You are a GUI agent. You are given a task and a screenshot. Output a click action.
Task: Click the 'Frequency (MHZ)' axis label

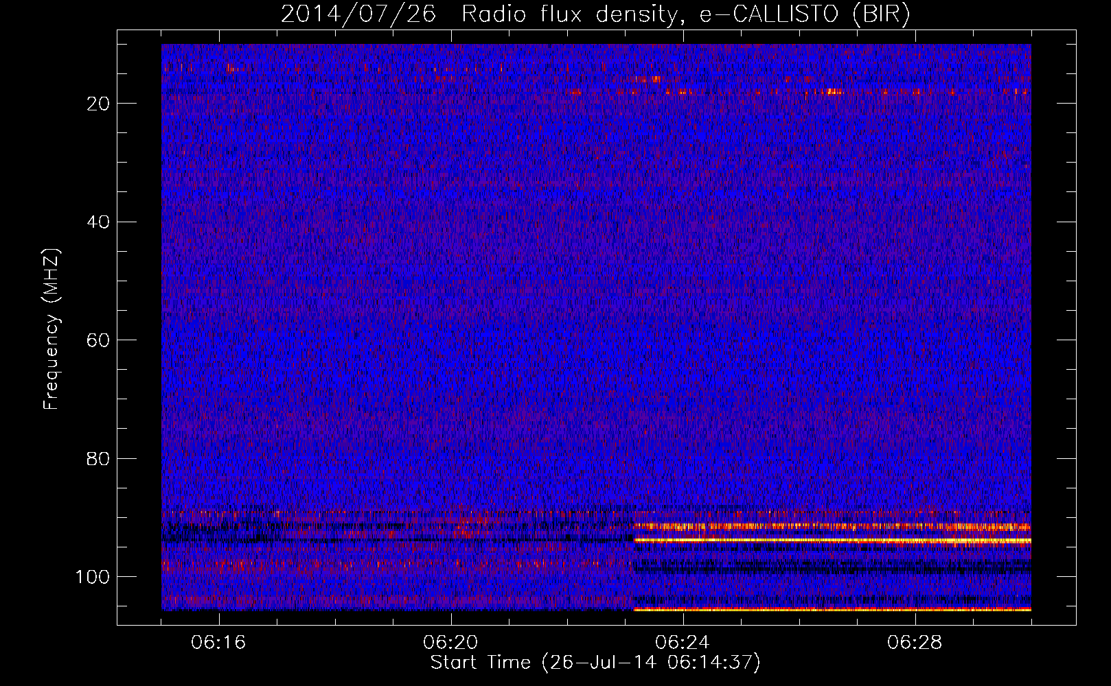point(51,329)
